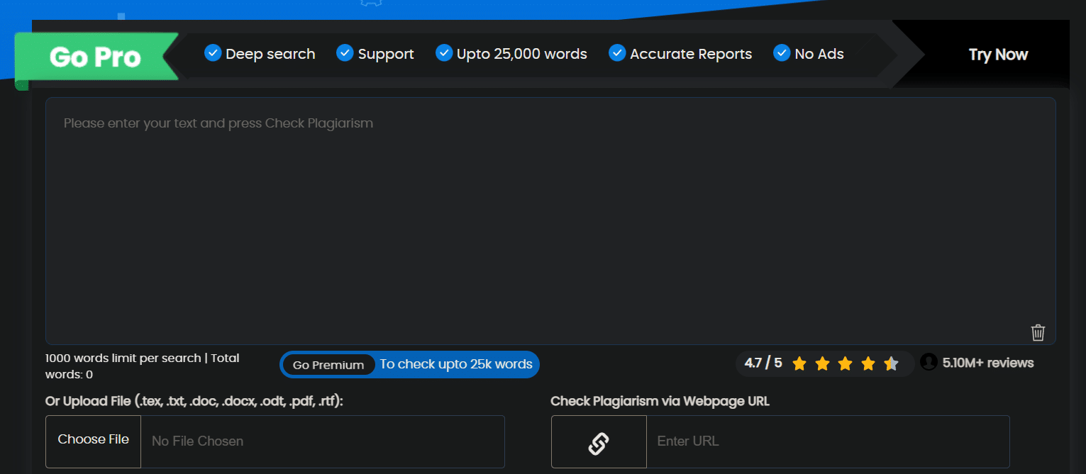Click the No Ads checkmark icon
The width and height of the screenshot is (1086, 474).
pos(782,53)
